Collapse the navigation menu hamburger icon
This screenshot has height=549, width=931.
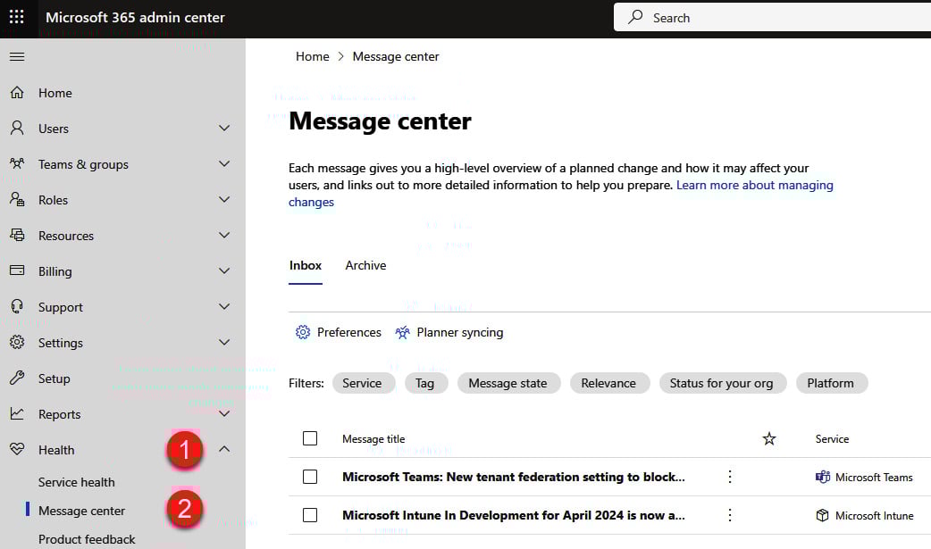(x=17, y=56)
